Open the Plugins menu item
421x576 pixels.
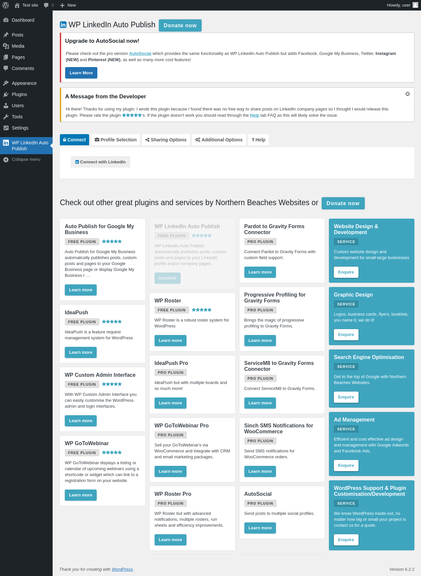[26, 94]
